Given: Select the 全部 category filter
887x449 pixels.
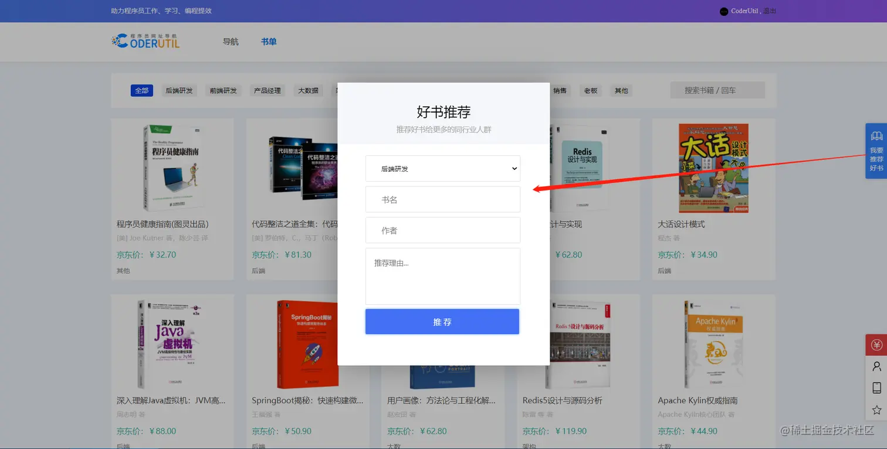Looking at the screenshot, I should 142,90.
